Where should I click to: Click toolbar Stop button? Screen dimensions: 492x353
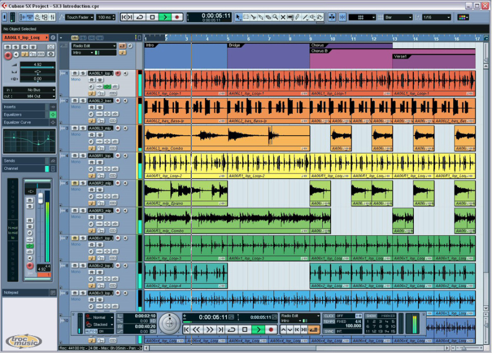coord(152,17)
